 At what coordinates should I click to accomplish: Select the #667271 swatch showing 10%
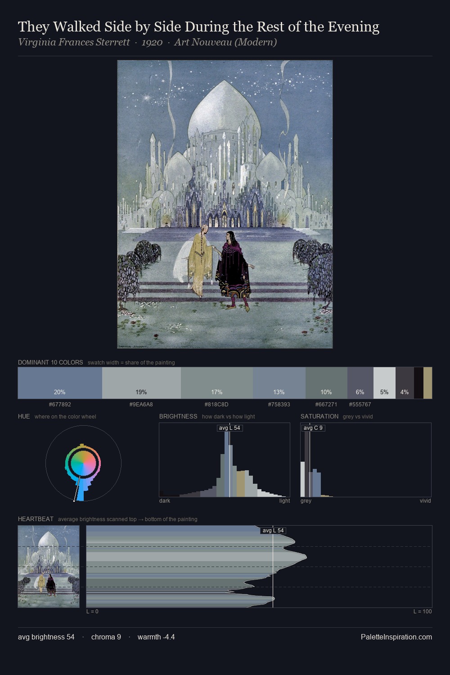(326, 383)
